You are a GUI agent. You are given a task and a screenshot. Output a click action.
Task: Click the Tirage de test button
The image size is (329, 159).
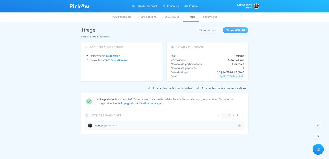point(208,30)
